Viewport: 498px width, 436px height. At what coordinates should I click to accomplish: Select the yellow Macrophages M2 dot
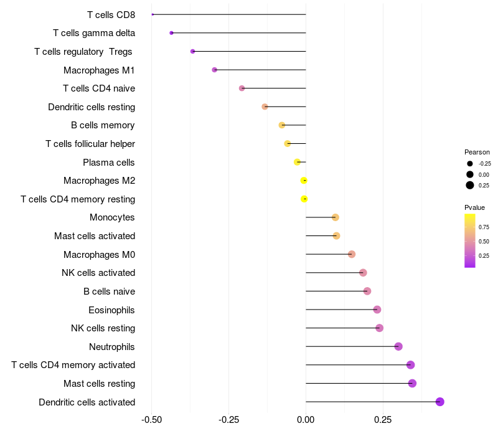304,181
